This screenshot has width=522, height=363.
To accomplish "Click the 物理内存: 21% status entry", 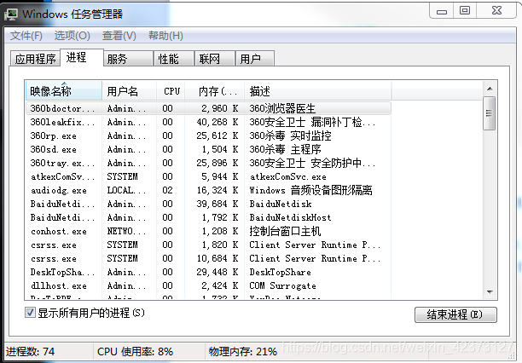I will 243,351.
